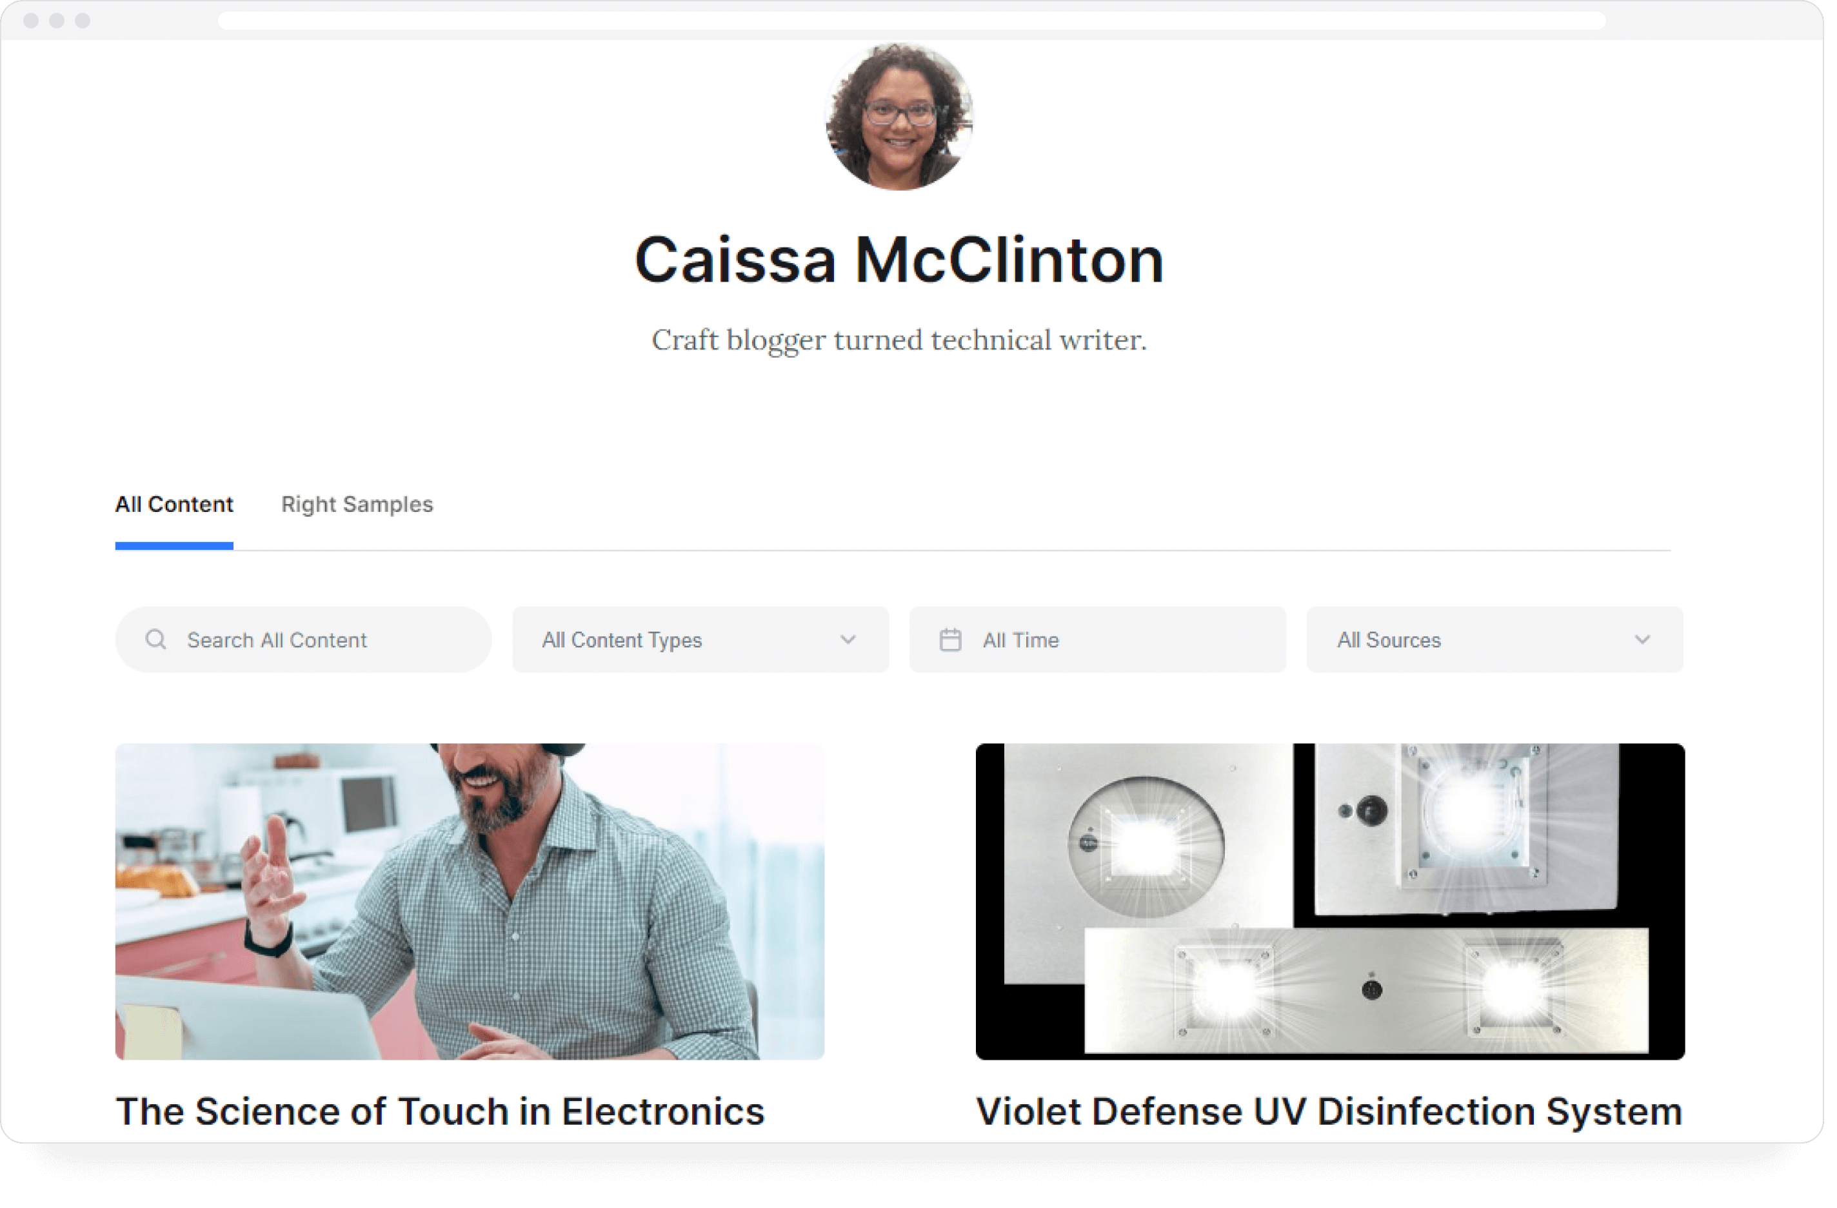Click the search icon in content bar
The image size is (1837, 1208).
157,640
